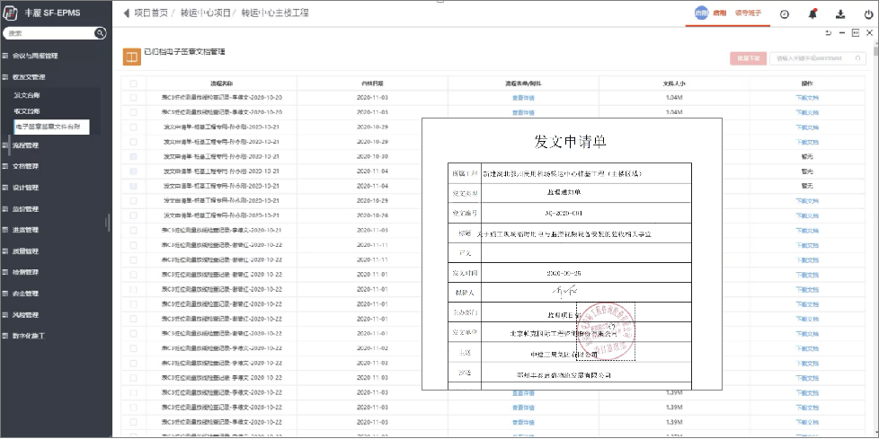Open the notification bell icon

coord(812,13)
